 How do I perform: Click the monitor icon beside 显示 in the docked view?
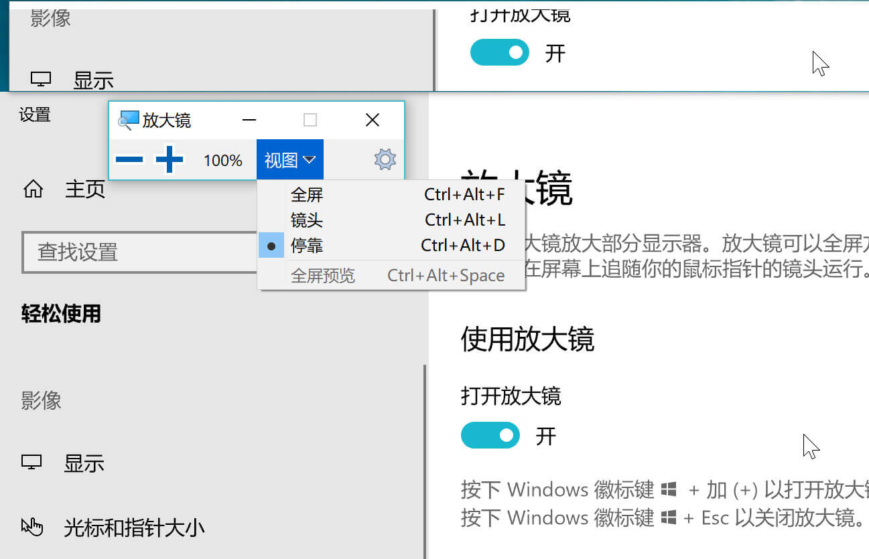[41, 80]
